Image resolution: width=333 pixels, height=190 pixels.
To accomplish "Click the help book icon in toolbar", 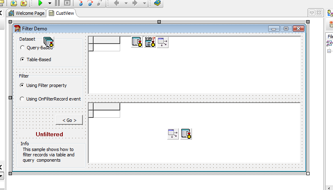I will 157,3.
